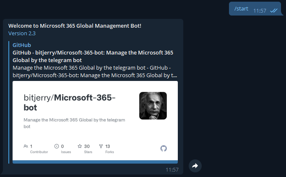Click the 'Welcome to Microsoft 365 Global Management Bot!' text

coord(75,26)
